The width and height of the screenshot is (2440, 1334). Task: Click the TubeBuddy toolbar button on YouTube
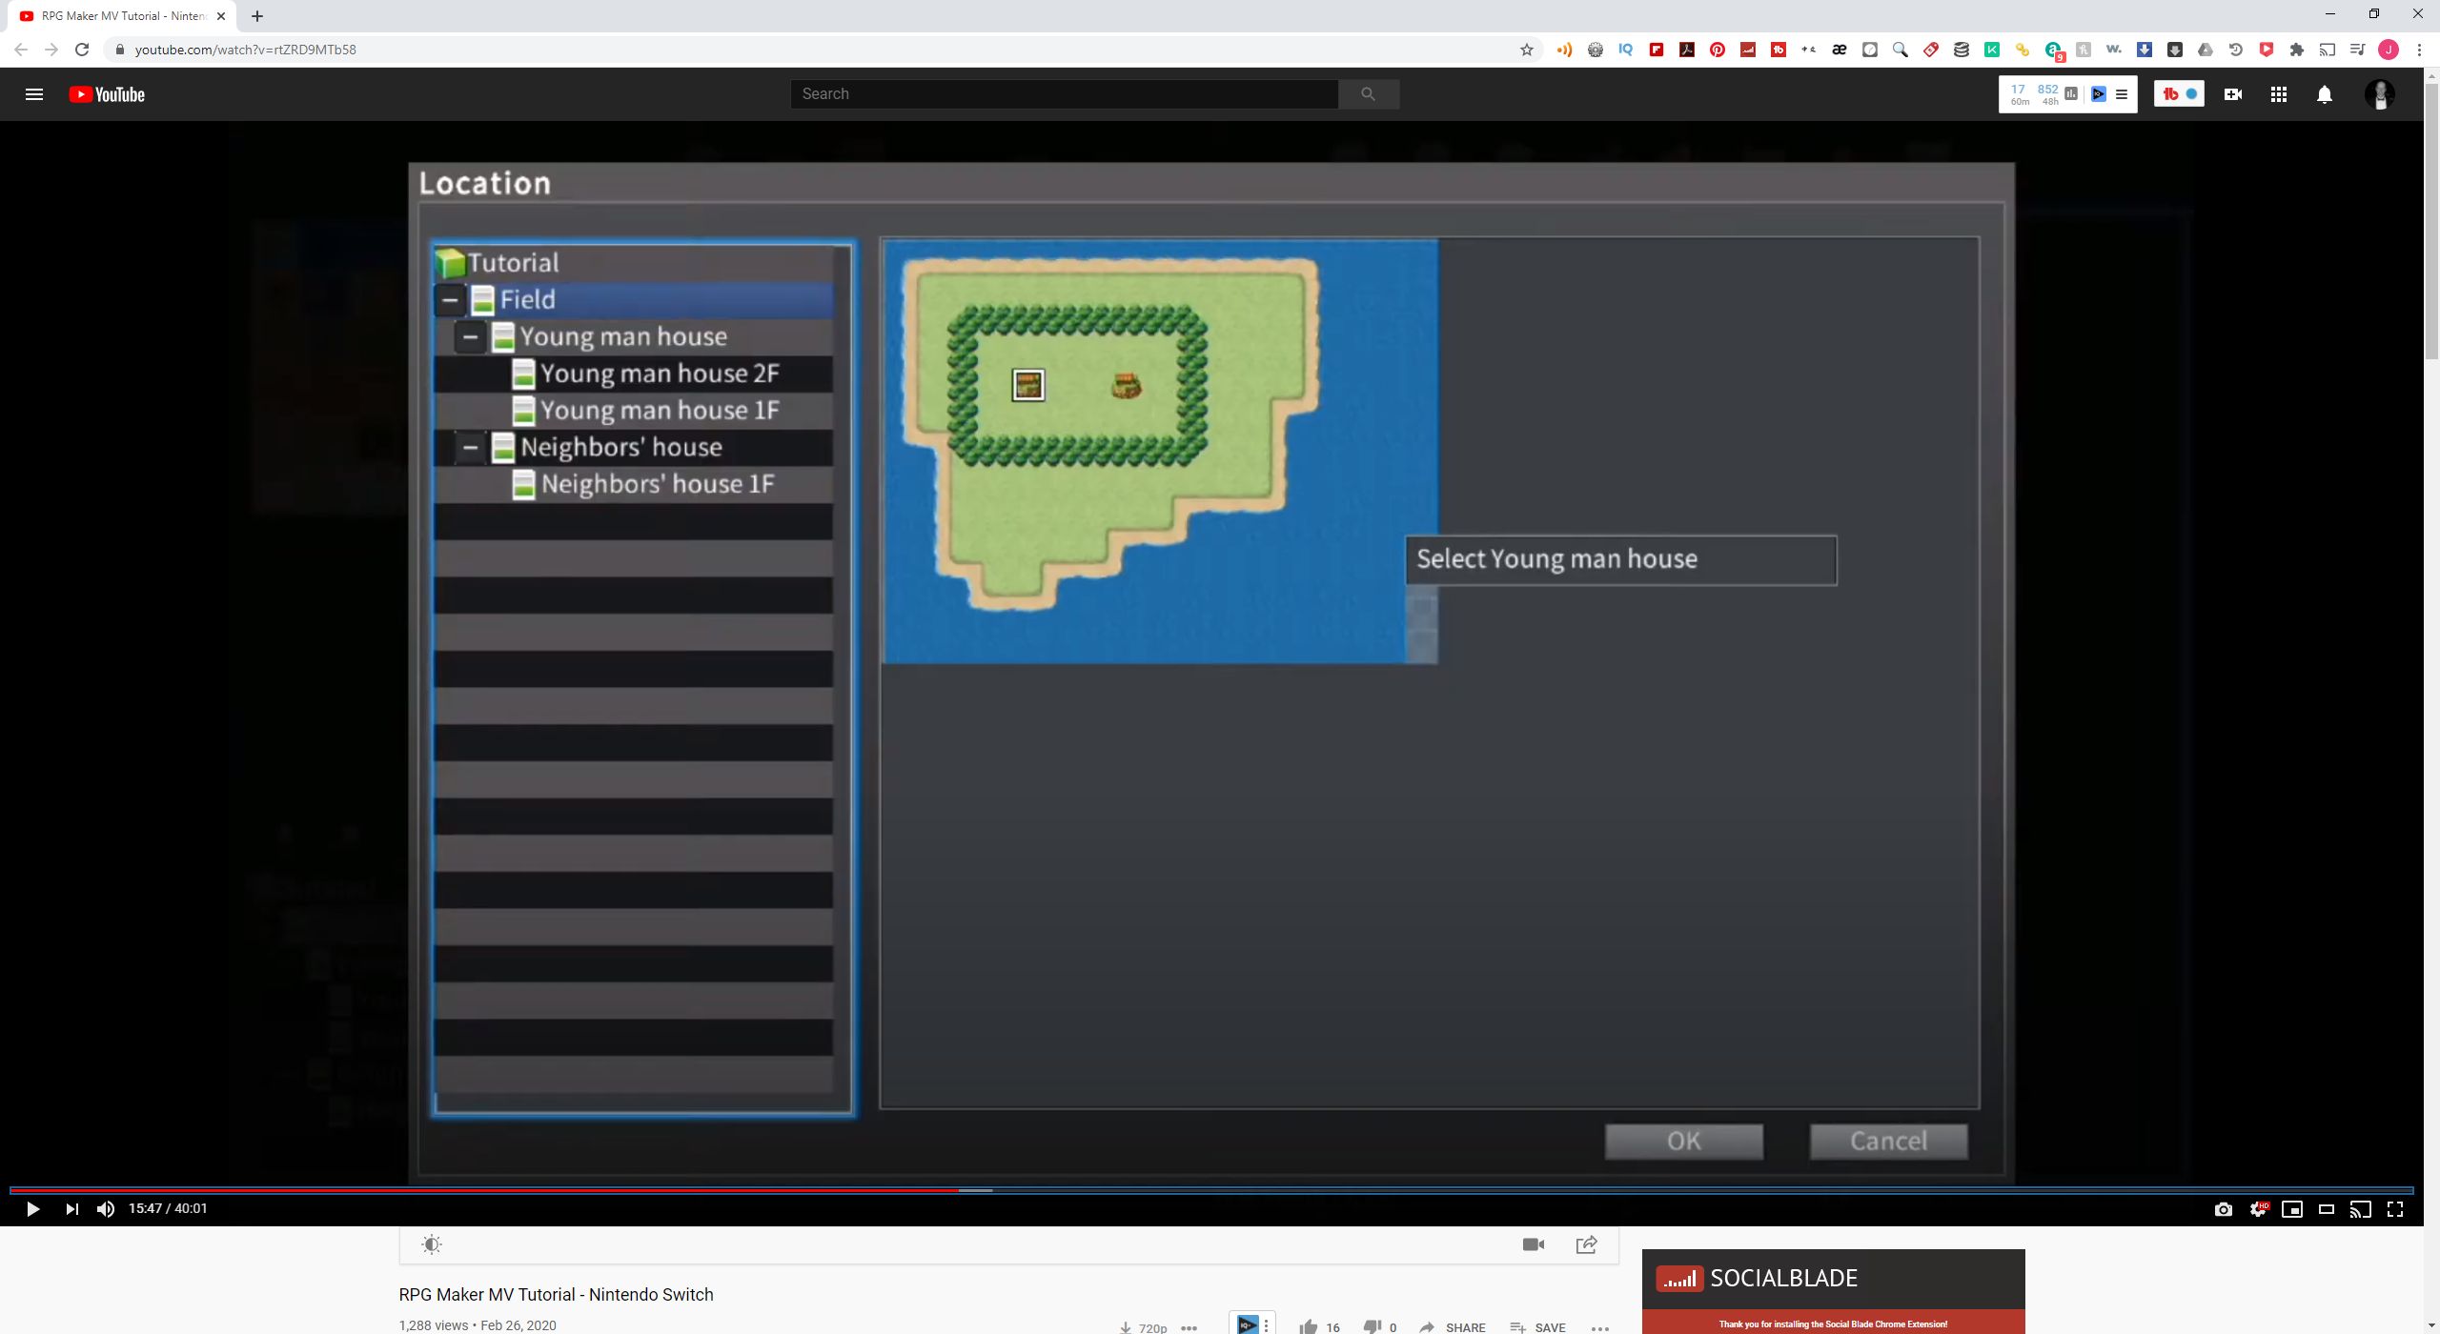pos(2179,94)
